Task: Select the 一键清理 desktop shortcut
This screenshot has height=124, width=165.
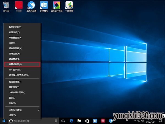Action: tap(69, 7)
